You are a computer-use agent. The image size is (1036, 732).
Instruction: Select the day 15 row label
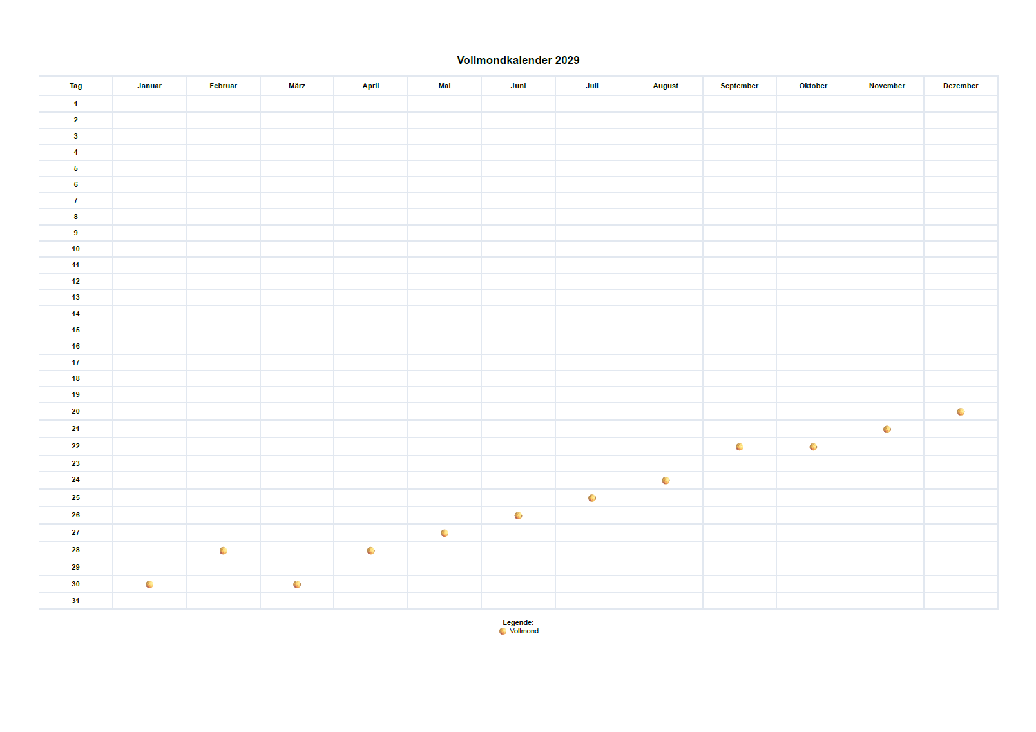76,330
